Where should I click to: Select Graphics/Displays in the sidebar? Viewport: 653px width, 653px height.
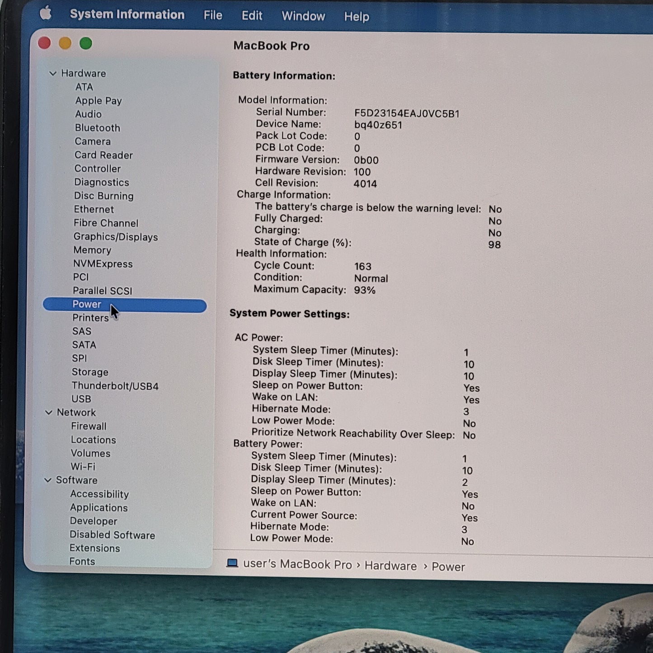(116, 237)
